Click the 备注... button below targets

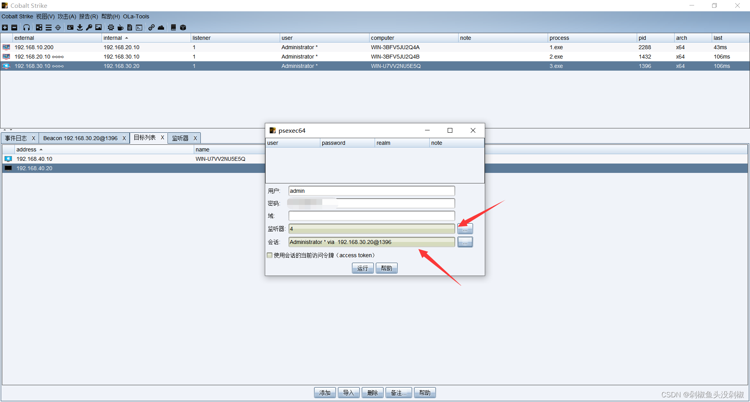(398, 393)
